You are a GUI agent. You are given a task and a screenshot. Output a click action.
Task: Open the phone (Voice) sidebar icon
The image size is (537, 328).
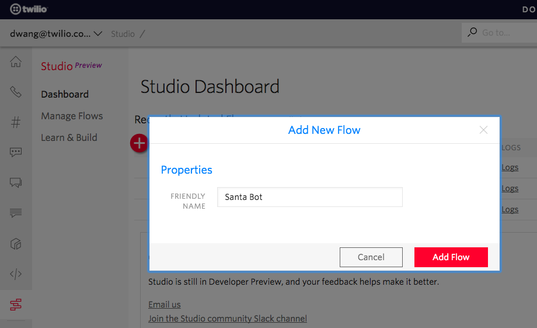tap(16, 92)
